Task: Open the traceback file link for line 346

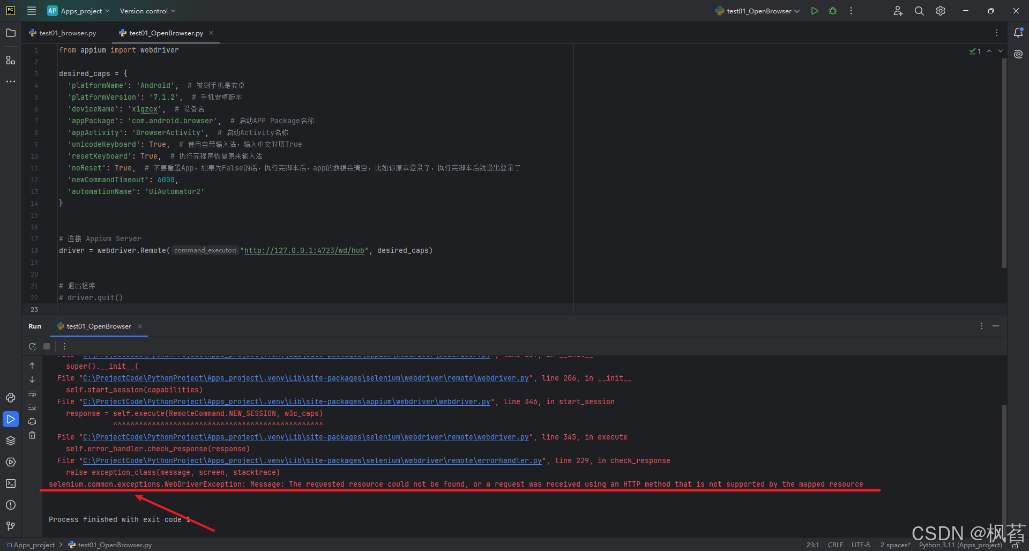Action: (287, 402)
